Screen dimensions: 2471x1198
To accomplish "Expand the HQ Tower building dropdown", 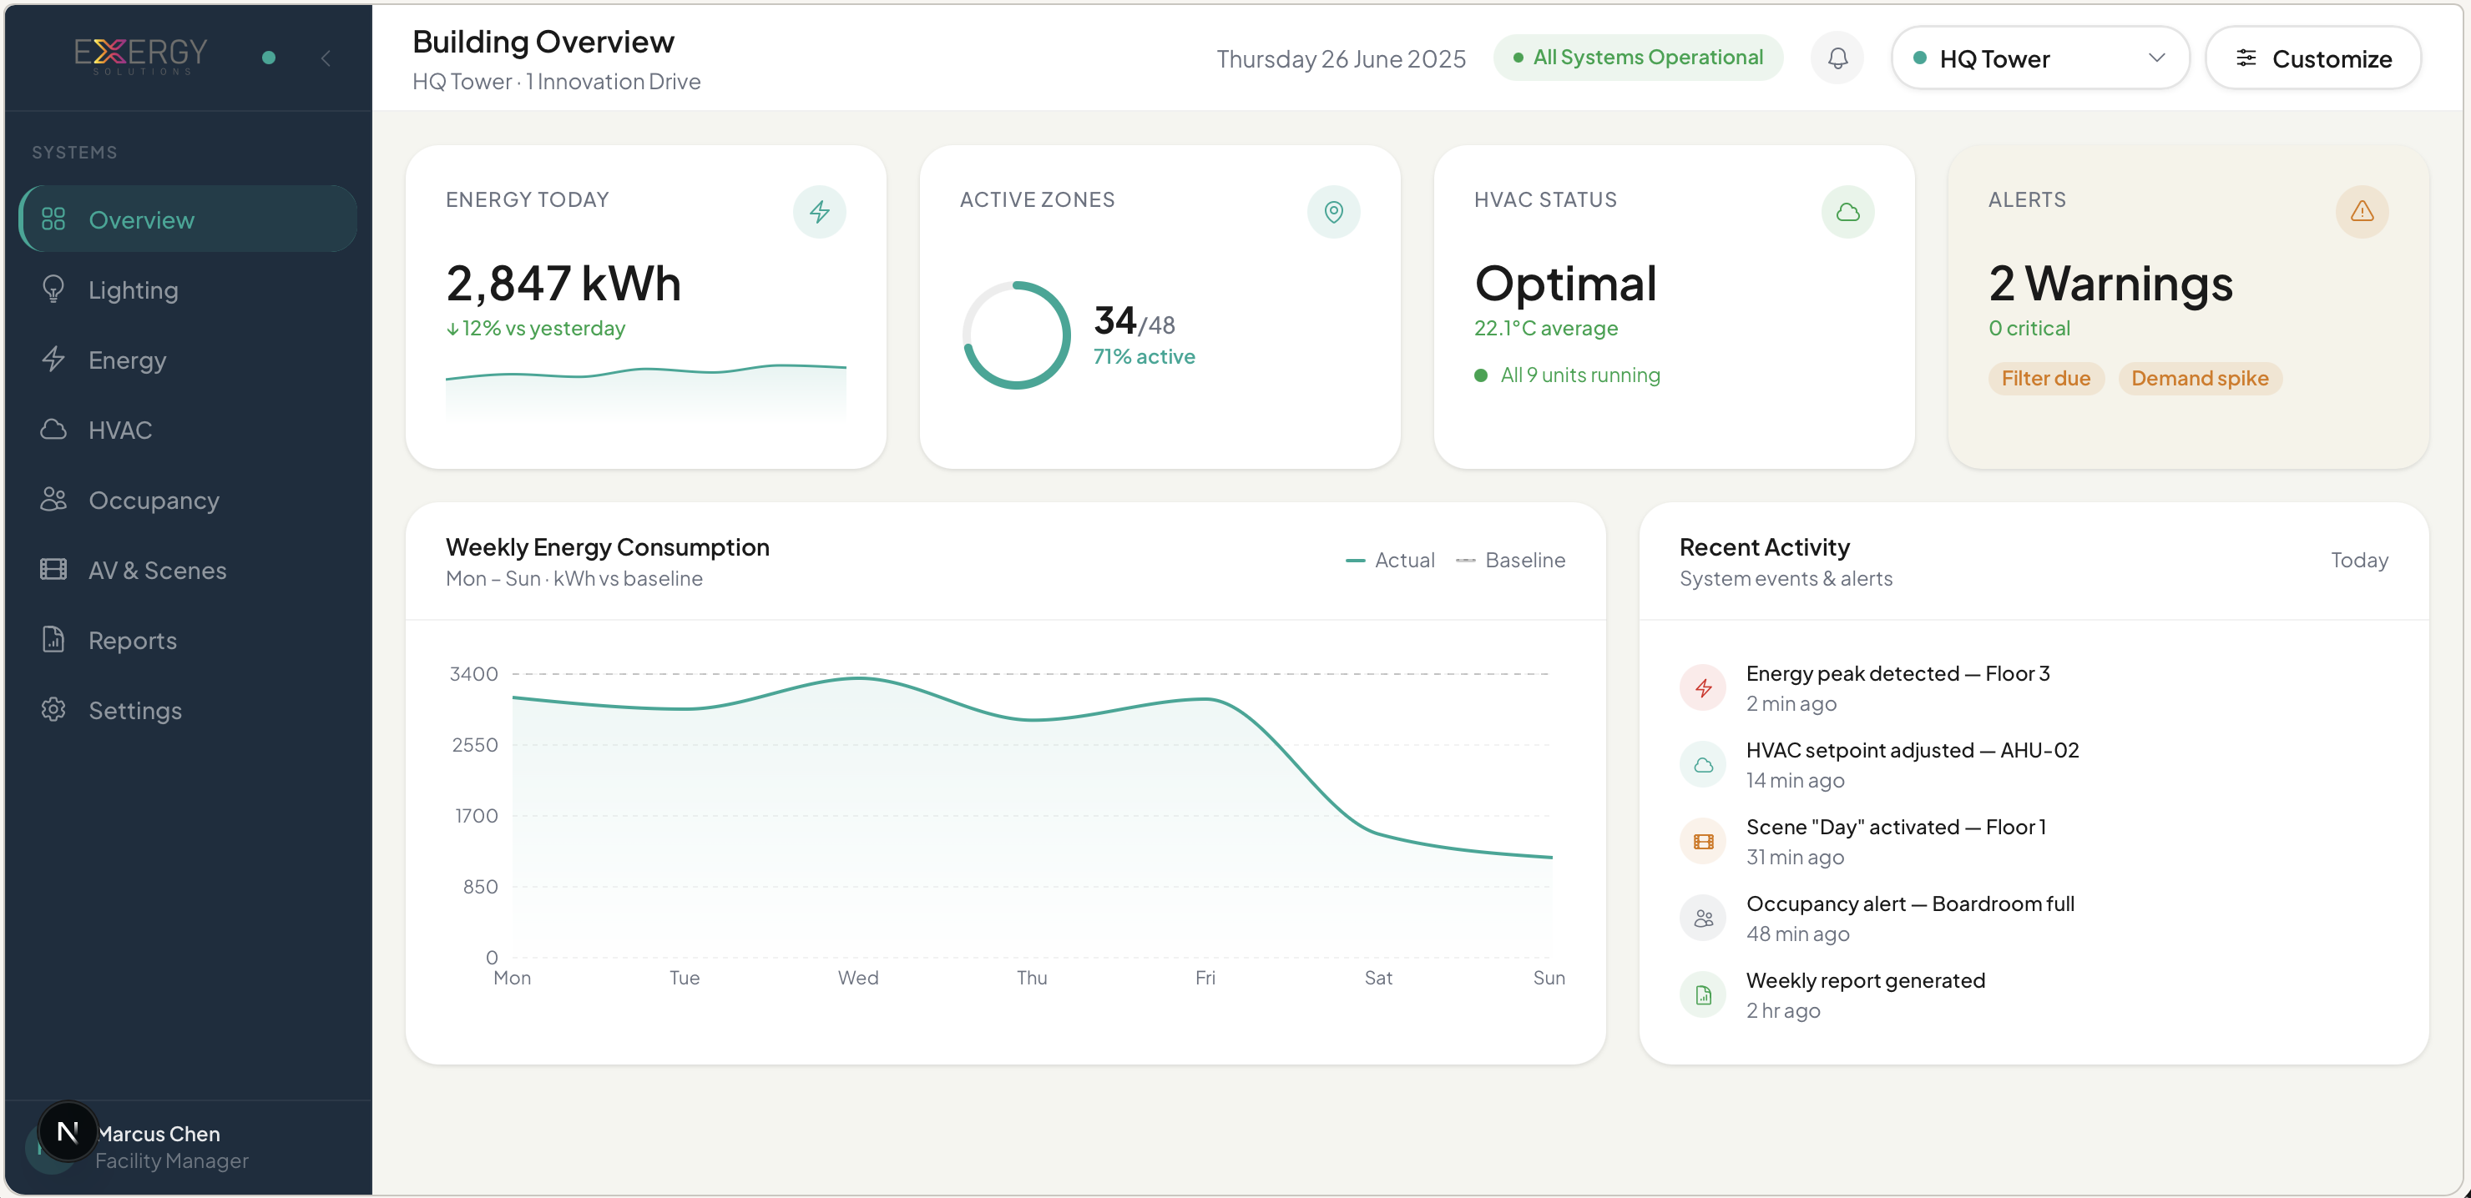I will (x=2039, y=58).
